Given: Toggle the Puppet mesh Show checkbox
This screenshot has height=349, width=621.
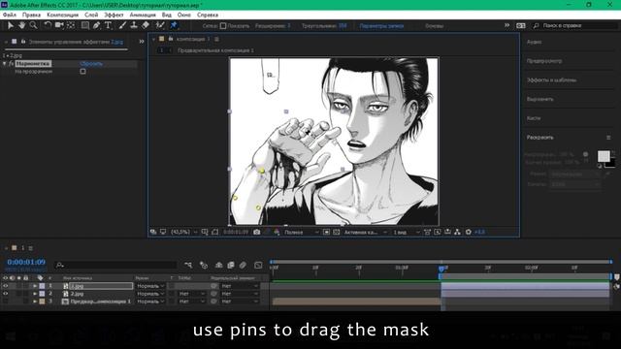Looking at the screenshot, I should [x=223, y=26].
